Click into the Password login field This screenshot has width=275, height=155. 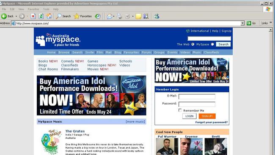pyautogui.click(x=197, y=104)
